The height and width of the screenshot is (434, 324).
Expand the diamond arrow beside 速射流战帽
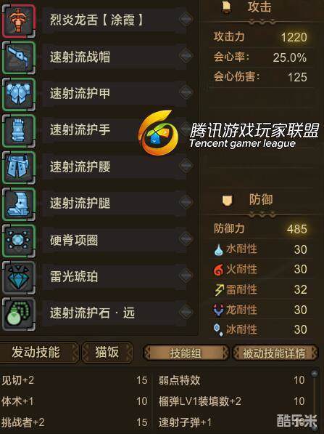pyautogui.click(x=186, y=56)
